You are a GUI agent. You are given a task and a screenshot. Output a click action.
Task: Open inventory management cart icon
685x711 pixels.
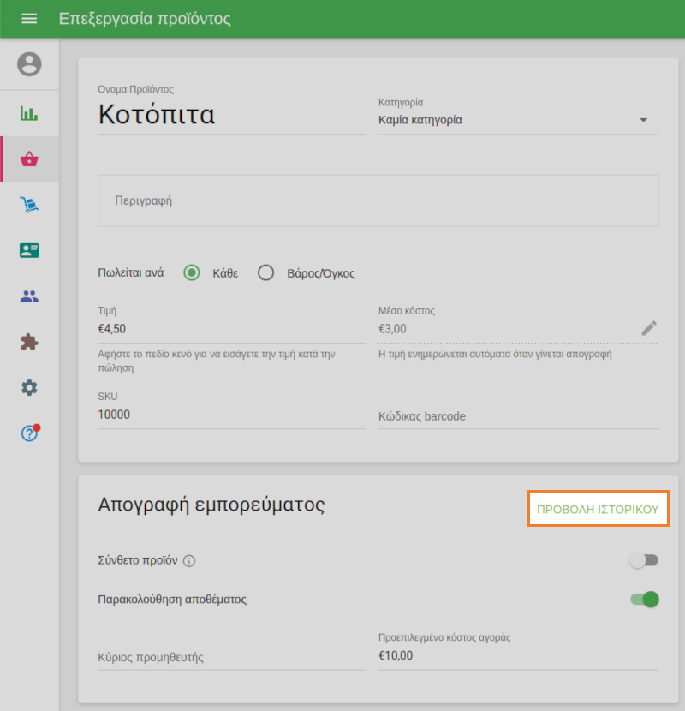coord(29,205)
